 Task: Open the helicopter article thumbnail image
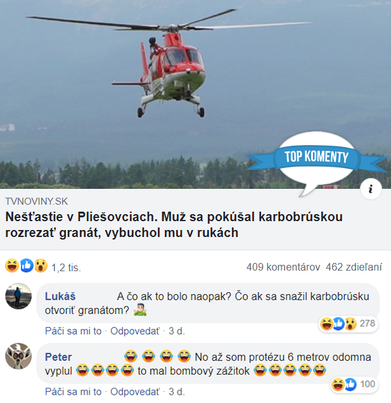coord(195,94)
